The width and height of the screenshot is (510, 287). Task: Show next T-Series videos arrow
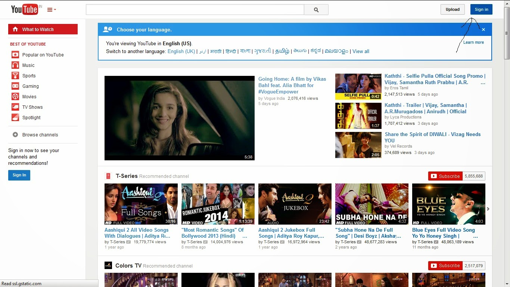pyautogui.click(x=488, y=209)
